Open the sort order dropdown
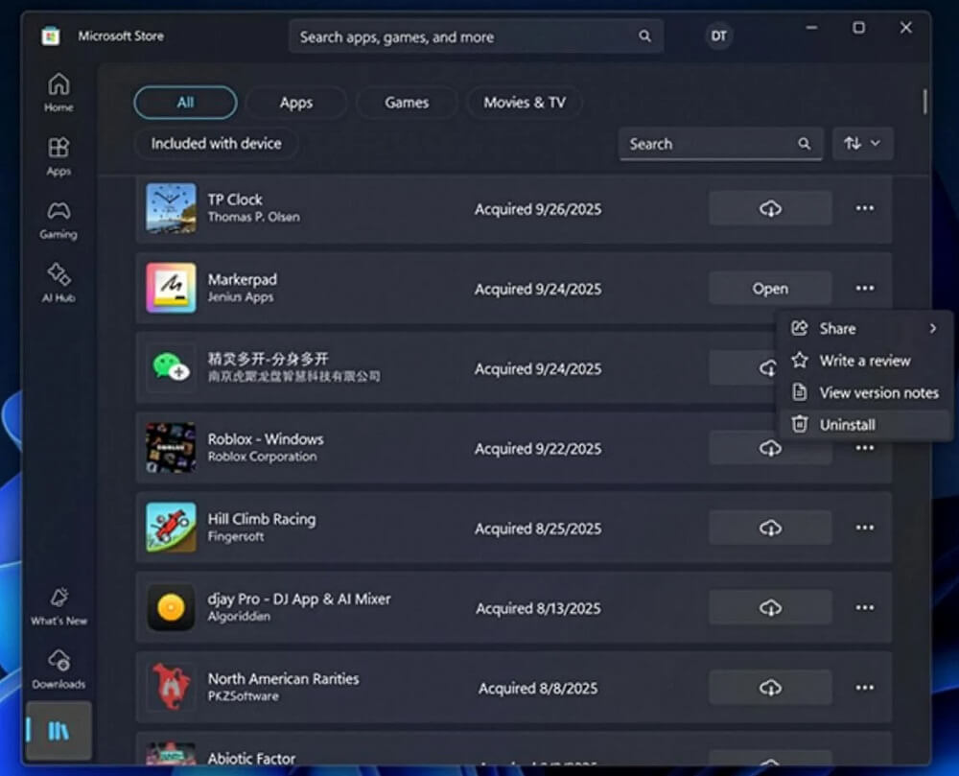 click(x=861, y=143)
